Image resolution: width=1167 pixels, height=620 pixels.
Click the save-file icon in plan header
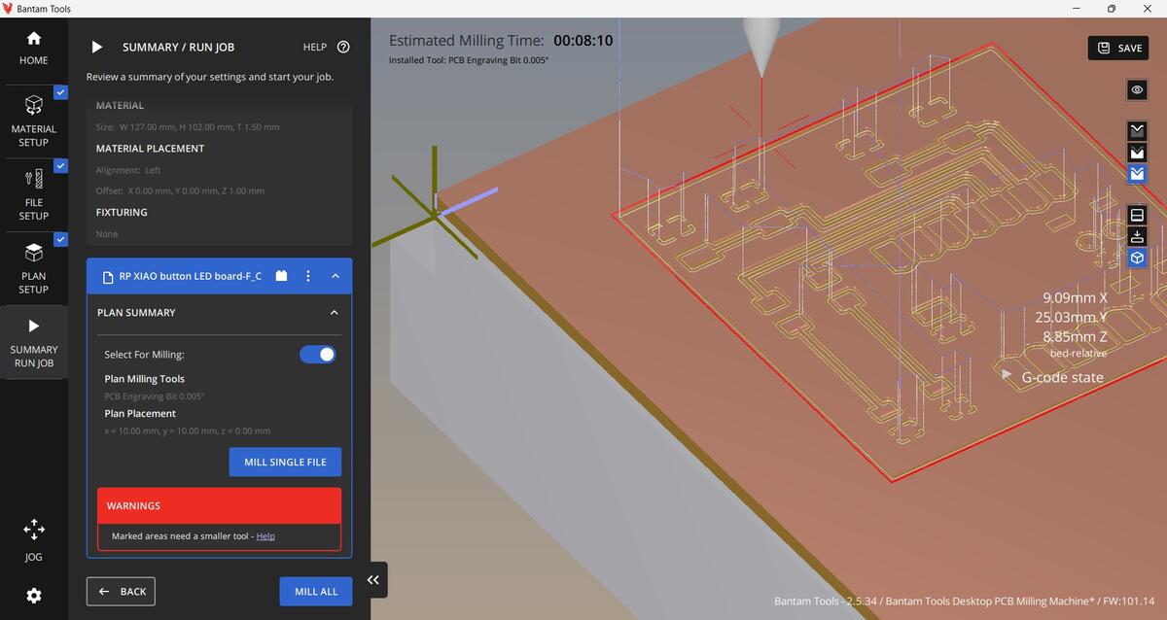pyautogui.click(x=281, y=276)
